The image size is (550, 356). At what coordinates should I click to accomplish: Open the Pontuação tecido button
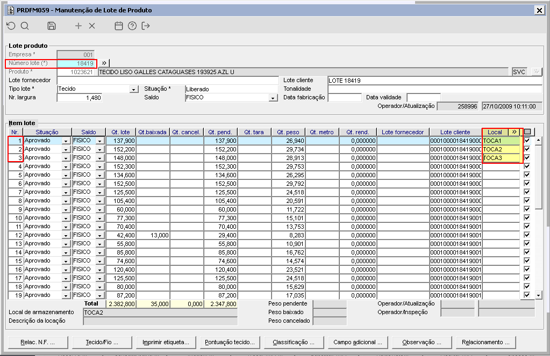pos(230,342)
